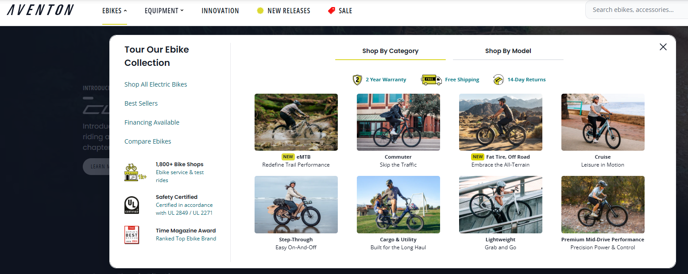Expand the Equipment dropdown menu

tap(164, 11)
